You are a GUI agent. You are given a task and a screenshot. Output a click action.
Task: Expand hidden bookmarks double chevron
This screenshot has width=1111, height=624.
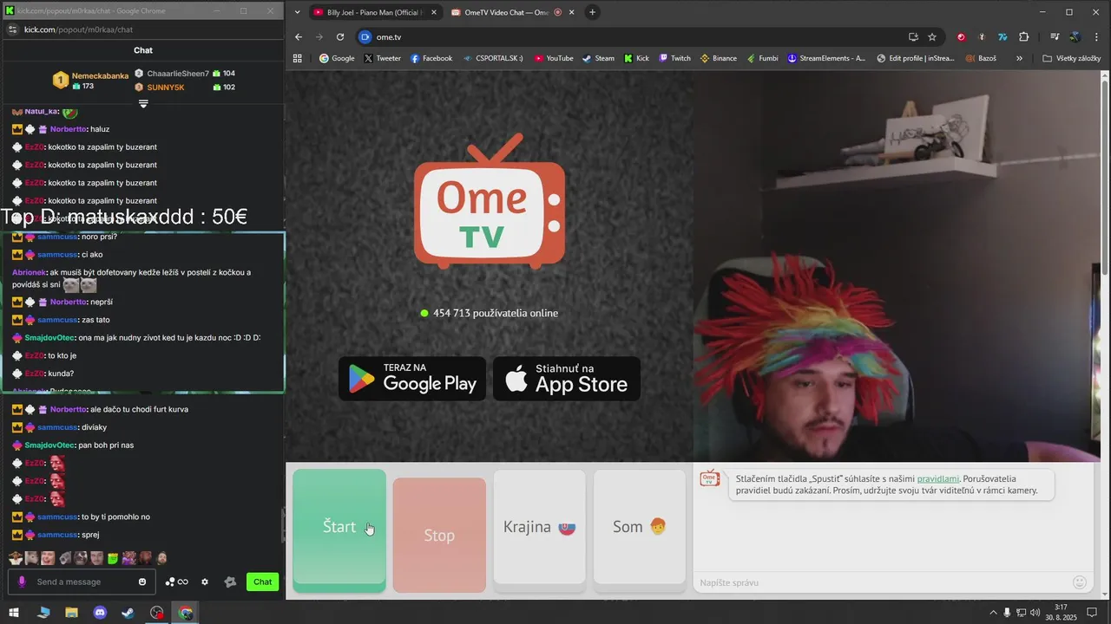click(x=1019, y=58)
